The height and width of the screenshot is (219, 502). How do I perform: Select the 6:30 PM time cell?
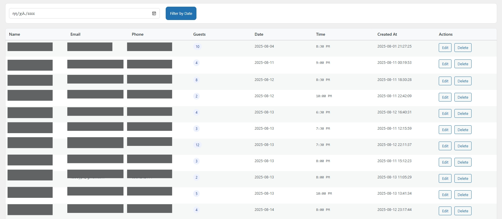(323, 112)
